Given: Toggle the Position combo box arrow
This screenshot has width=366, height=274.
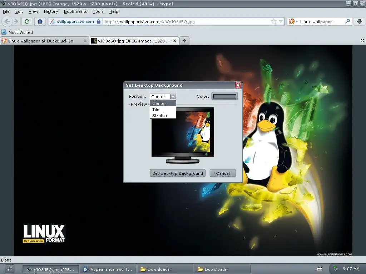Looking at the screenshot, I should [173, 96].
